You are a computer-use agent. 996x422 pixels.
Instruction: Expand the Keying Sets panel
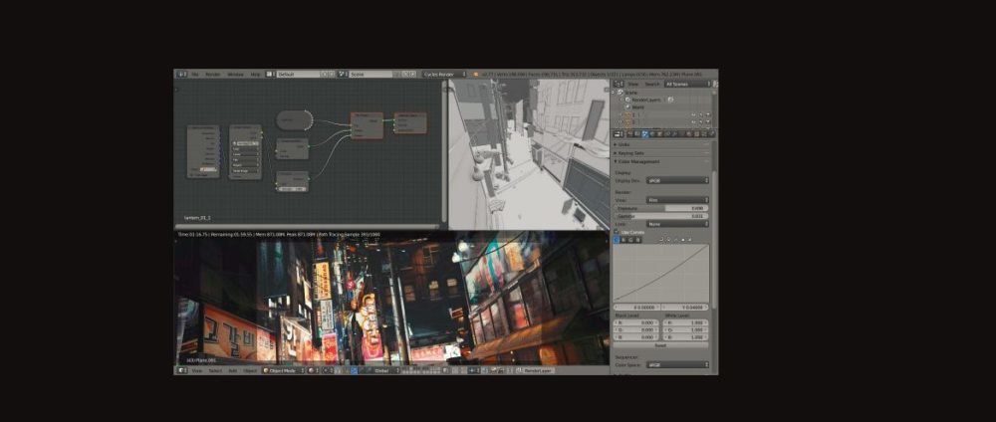pos(631,153)
